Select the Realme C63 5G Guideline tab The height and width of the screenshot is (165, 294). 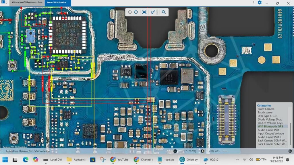pos(58,2)
